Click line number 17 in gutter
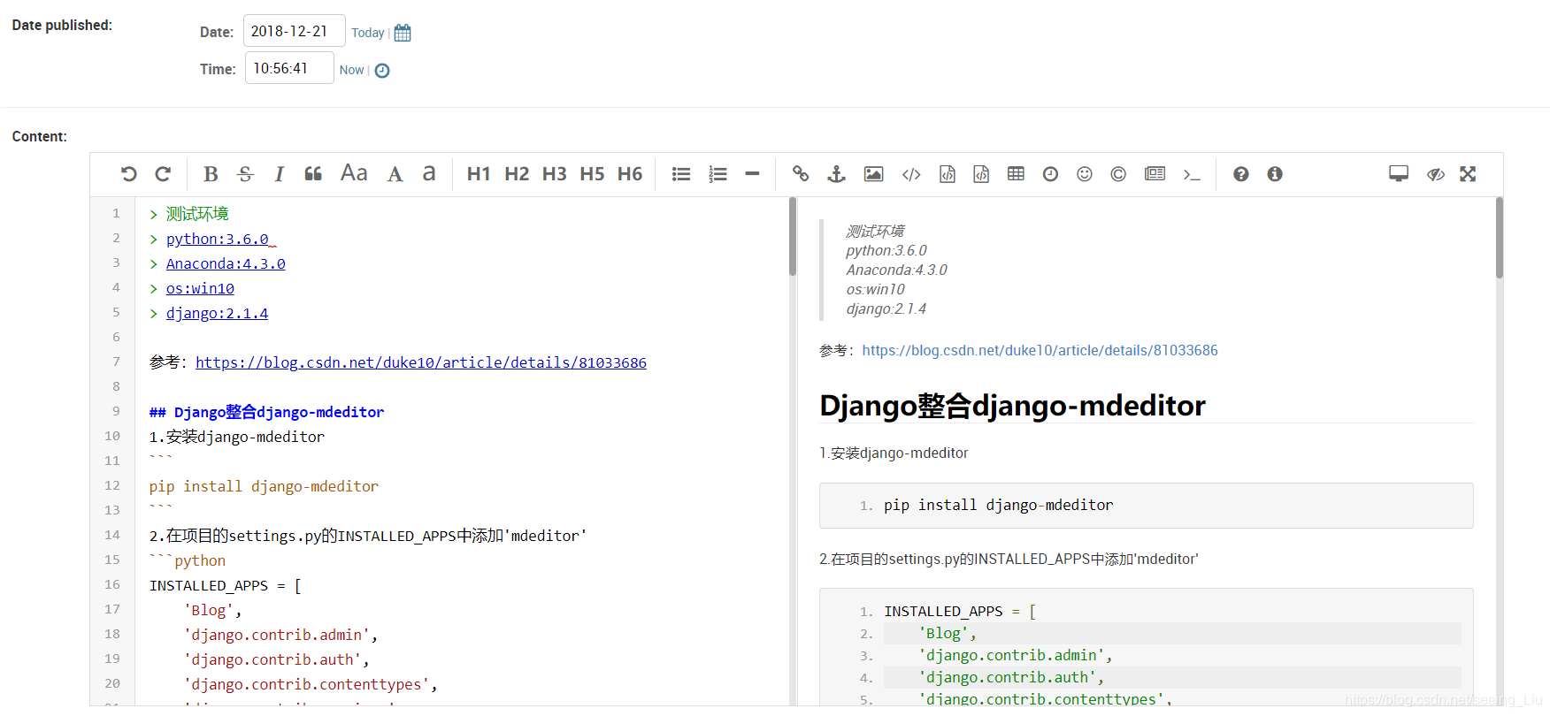 click(112, 609)
